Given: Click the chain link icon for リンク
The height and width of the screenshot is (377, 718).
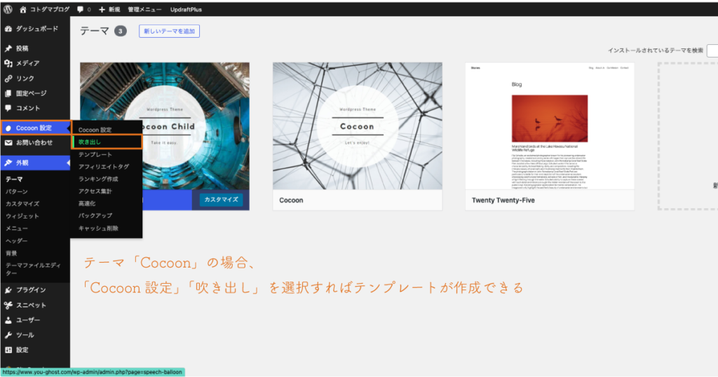Looking at the screenshot, I should [x=8, y=78].
